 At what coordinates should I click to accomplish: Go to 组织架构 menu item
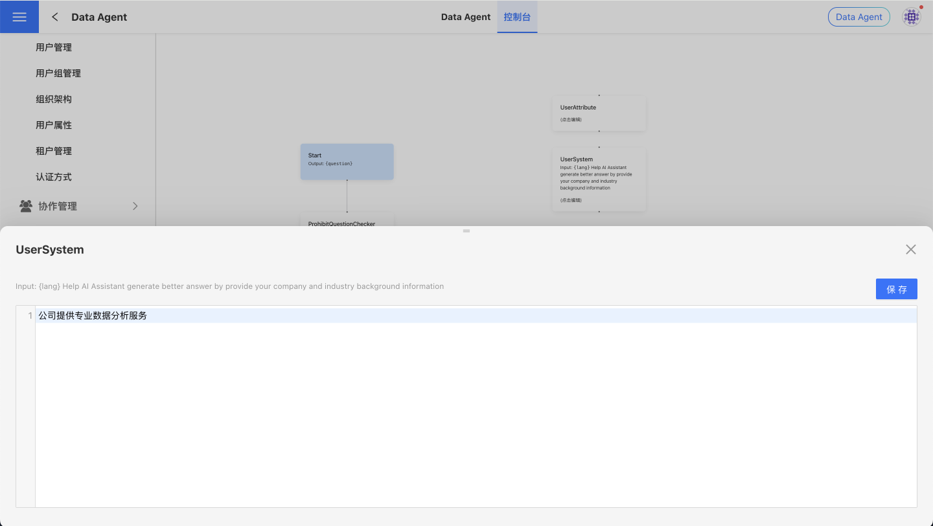(x=54, y=99)
